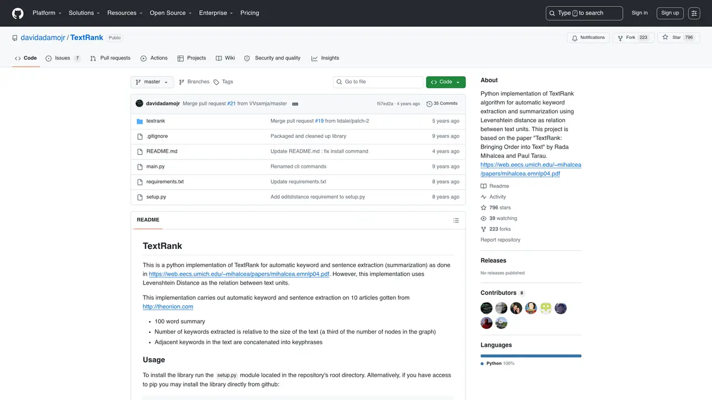Expand the green Code dropdown button
712x400 pixels.
pyautogui.click(x=446, y=82)
